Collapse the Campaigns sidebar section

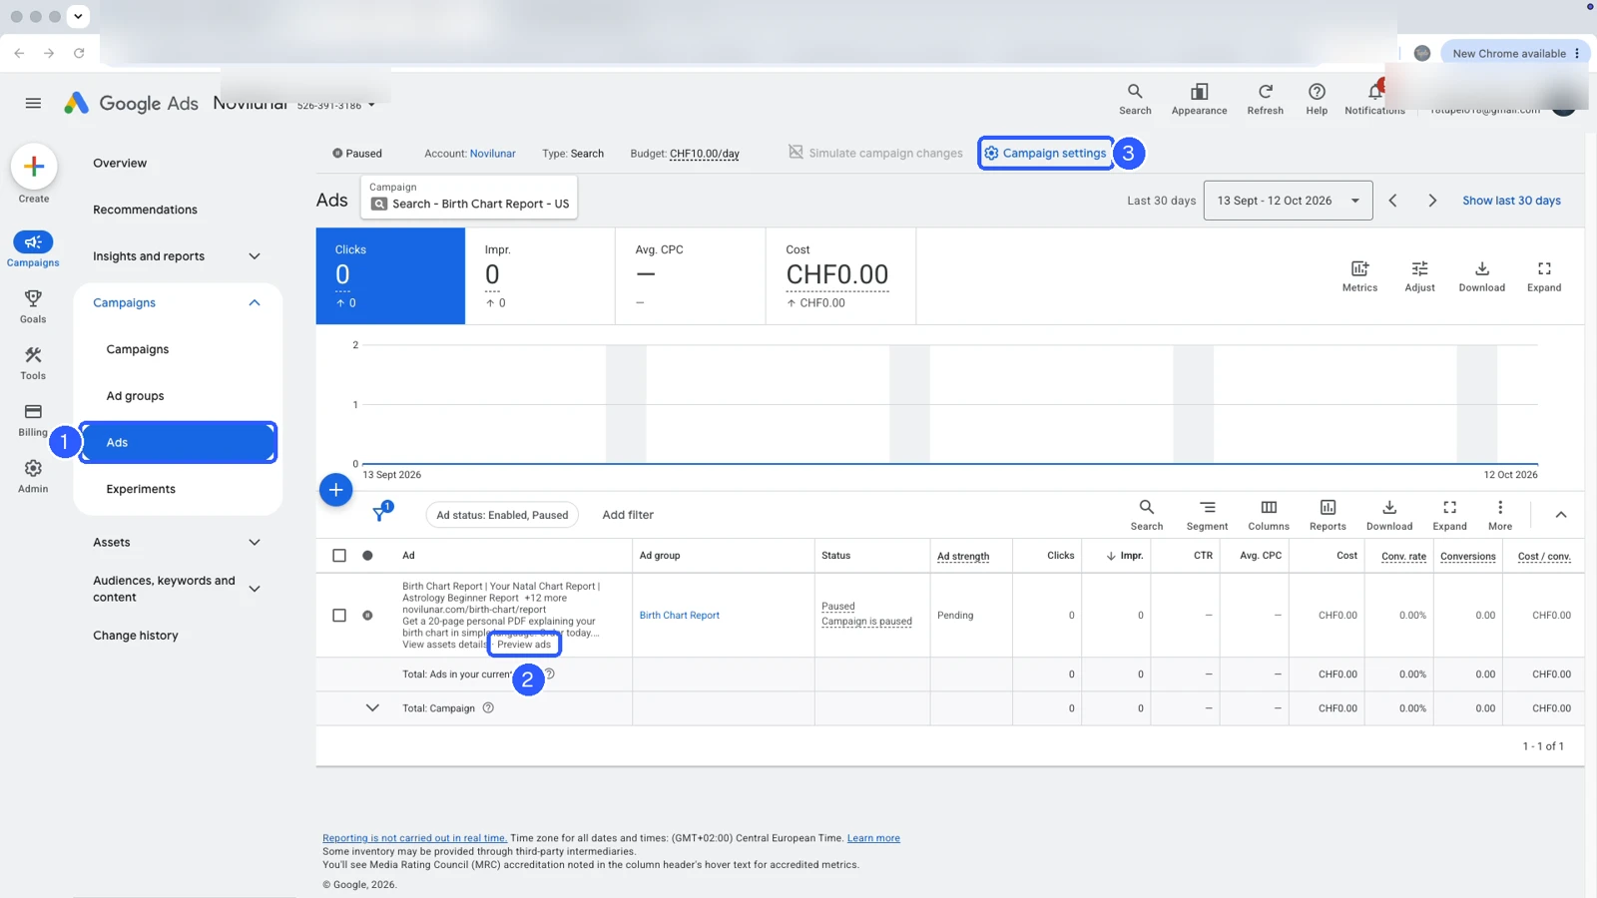coord(255,302)
